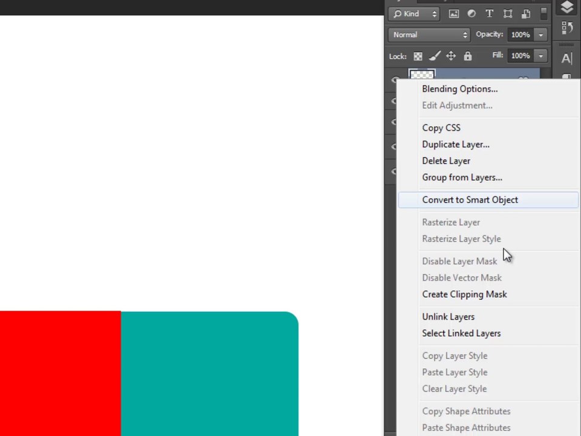Filter layers by type layers icon
Image resolution: width=581 pixels, height=436 pixels.
(x=490, y=14)
